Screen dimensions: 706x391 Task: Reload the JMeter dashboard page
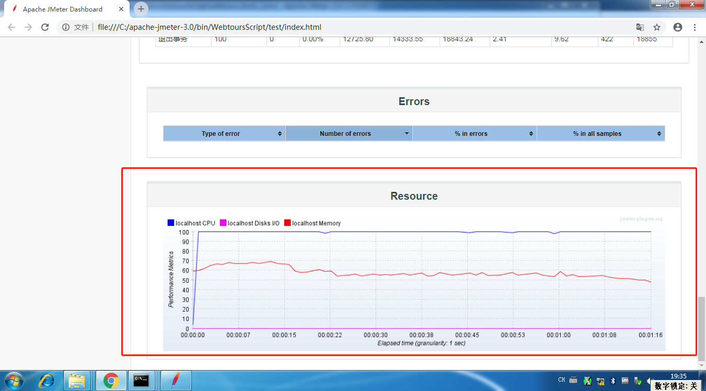45,27
